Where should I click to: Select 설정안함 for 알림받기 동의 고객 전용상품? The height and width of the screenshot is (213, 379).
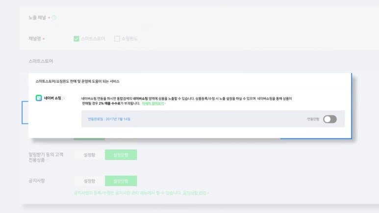[x=121, y=155]
